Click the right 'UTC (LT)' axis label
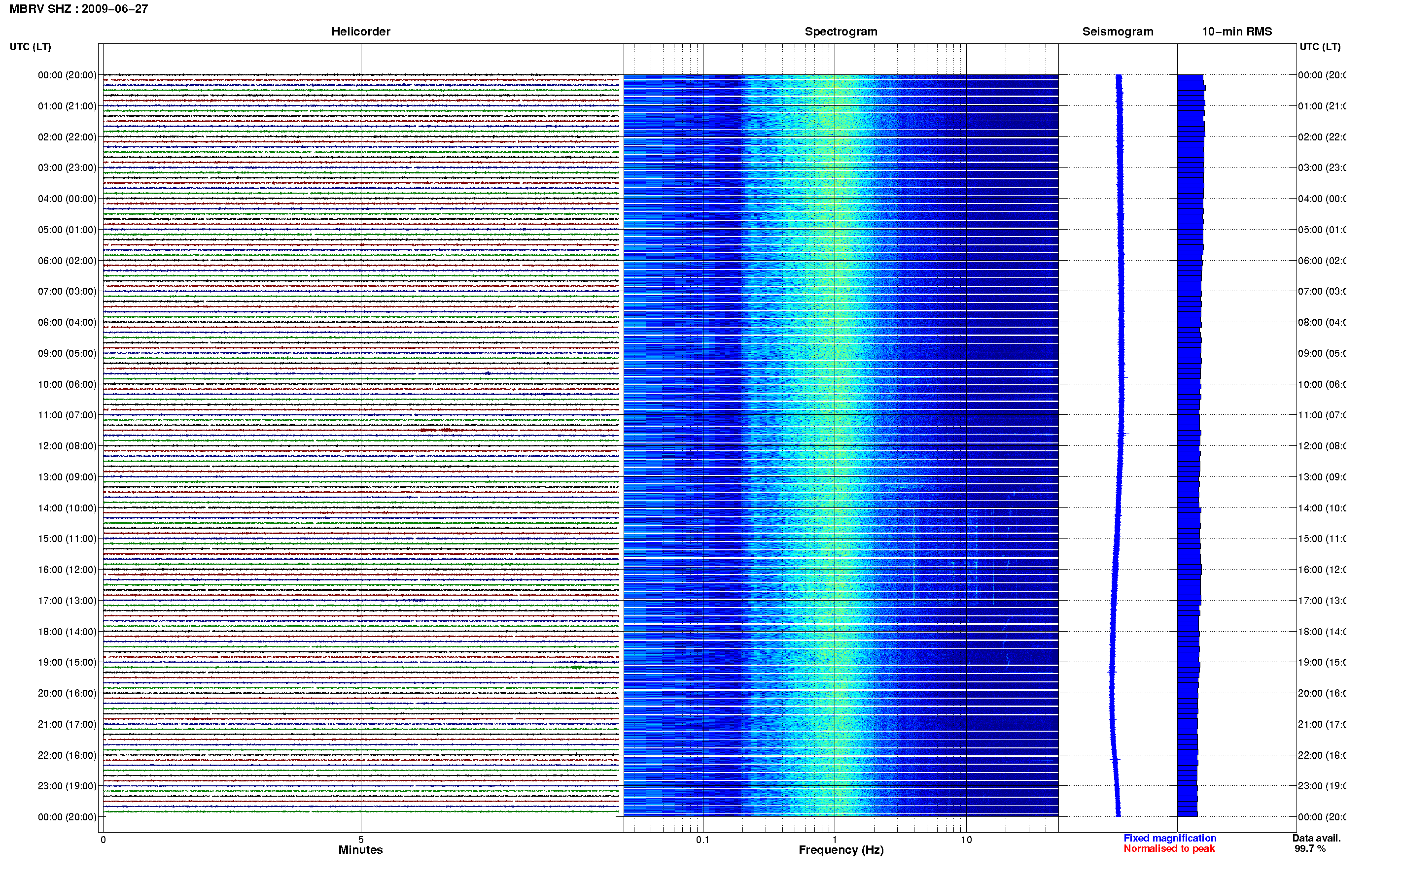 [x=1320, y=47]
